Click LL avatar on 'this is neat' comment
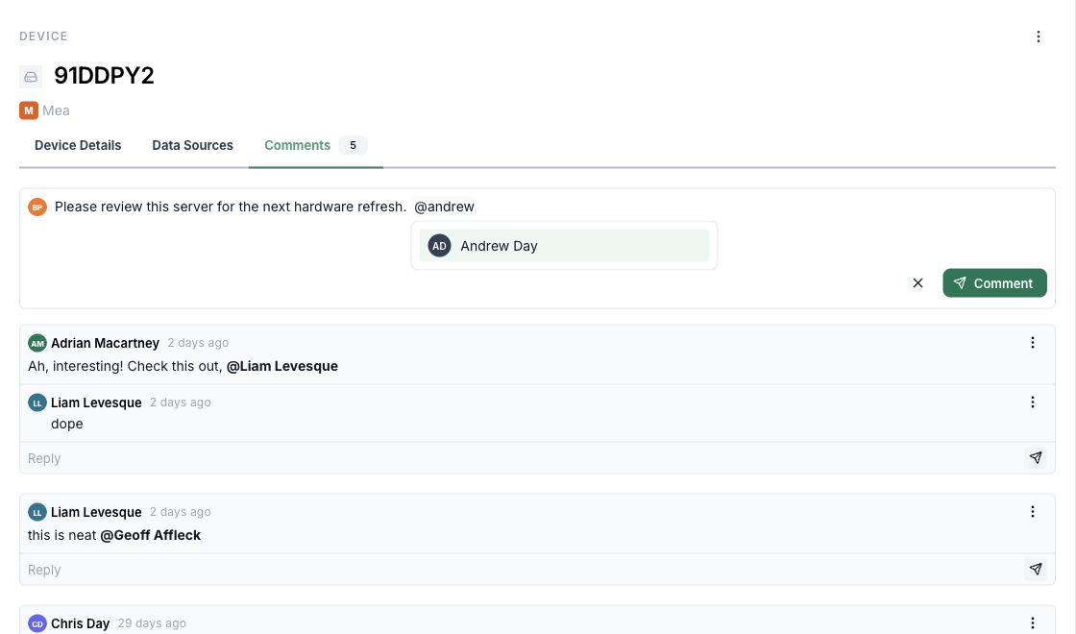Viewport: 1076px width, 634px height. point(37,512)
